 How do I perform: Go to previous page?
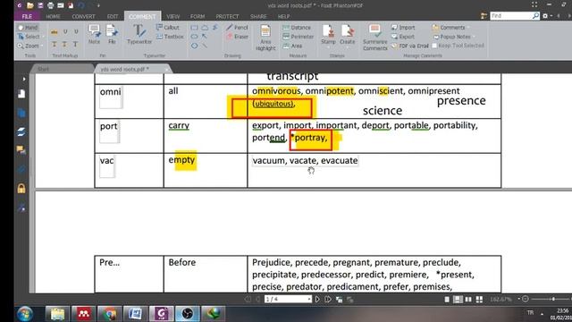pos(258,300)
